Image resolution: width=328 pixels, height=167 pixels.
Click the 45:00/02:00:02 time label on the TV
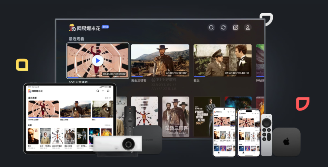(x=176, y=73)
